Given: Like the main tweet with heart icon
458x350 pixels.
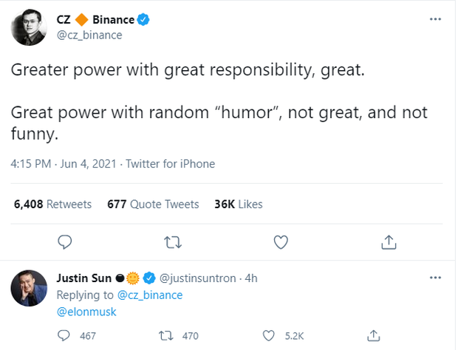Looking at the screenshot, I should [281, 241].
